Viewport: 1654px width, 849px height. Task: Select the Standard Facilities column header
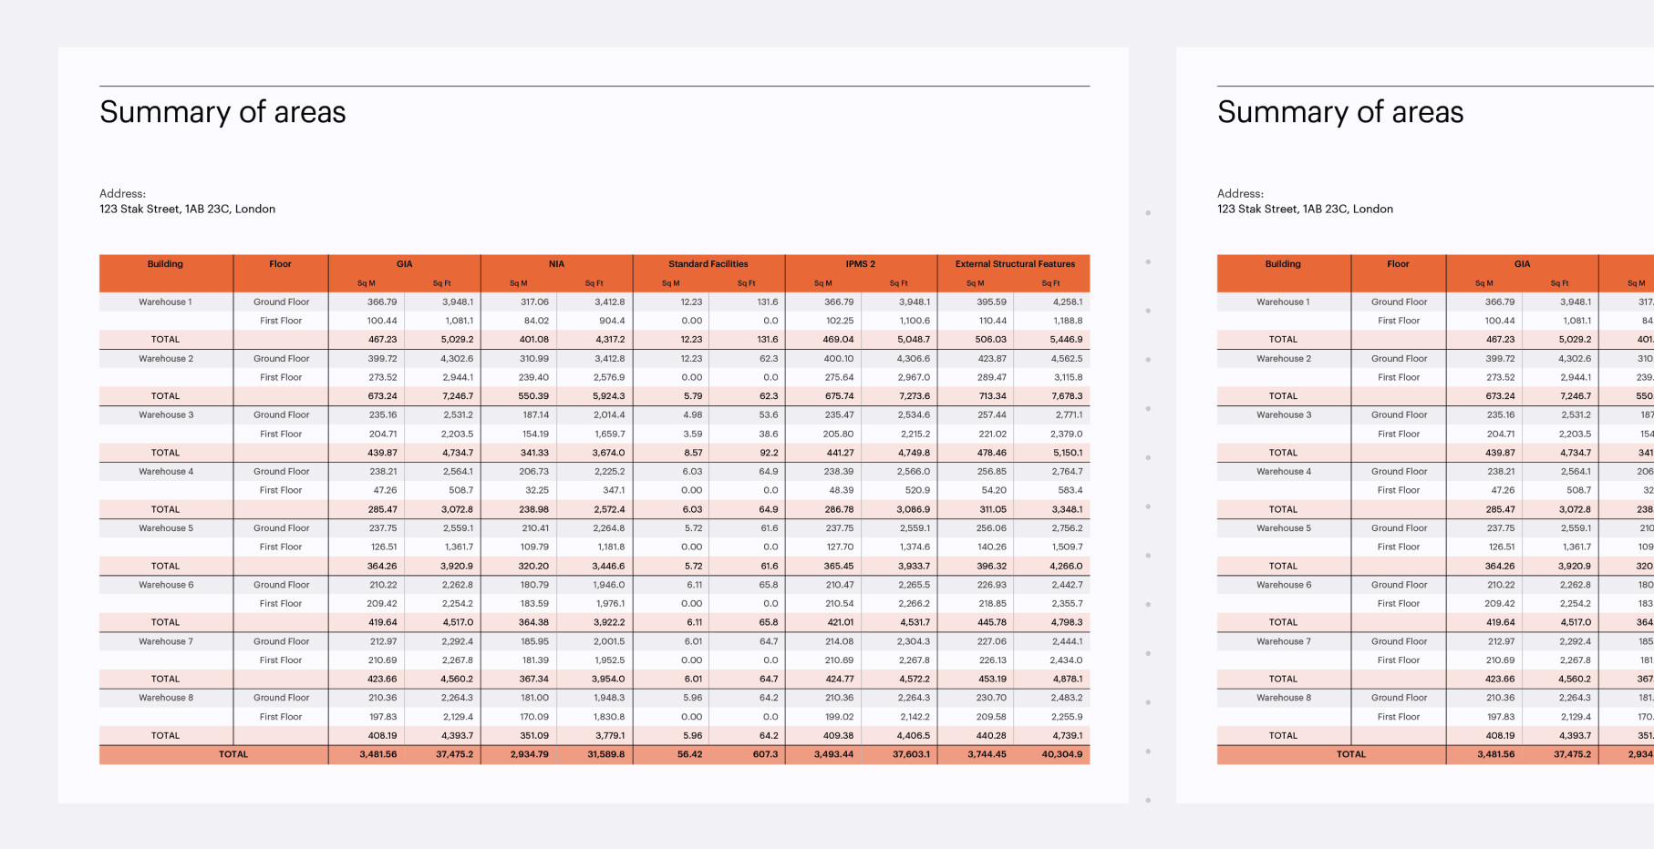[x=708, y=264]
